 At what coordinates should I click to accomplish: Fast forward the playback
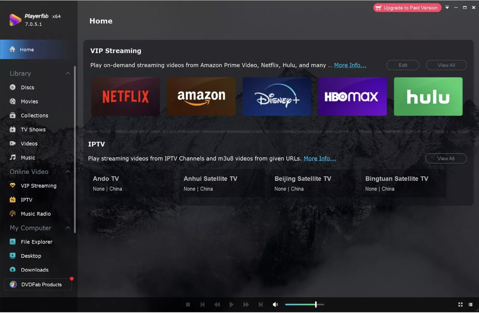246,304
